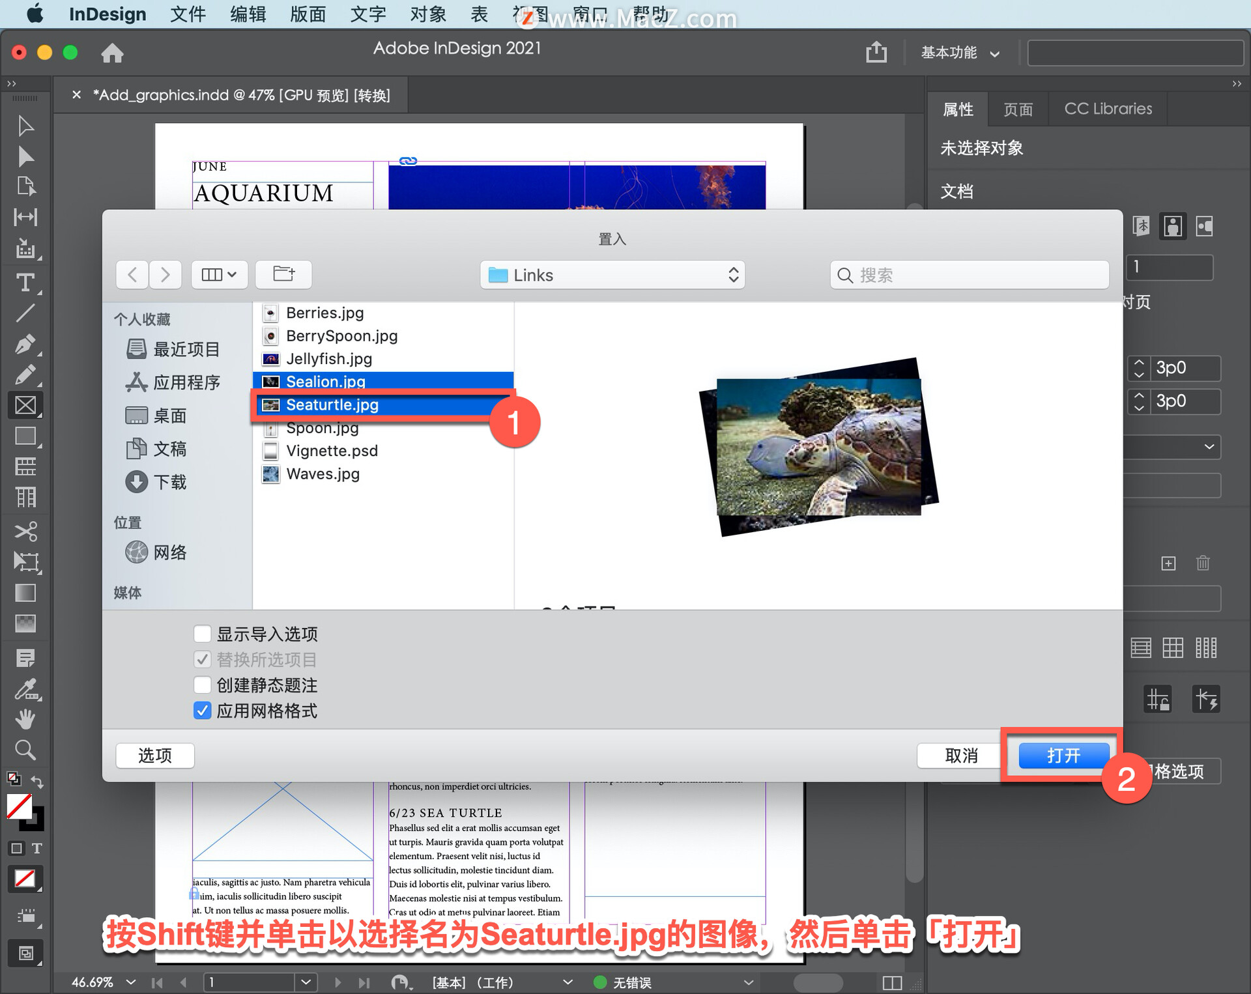Select the Horizontal Grid tool
The image size is (1251, 994).
click(25, 466)
